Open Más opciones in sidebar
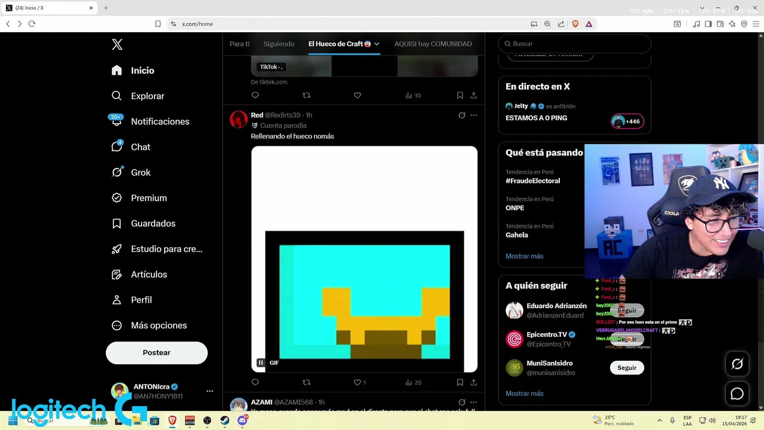 [x=149, y=325]
